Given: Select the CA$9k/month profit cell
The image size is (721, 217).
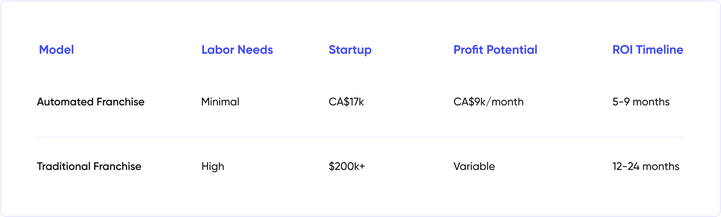Looking at the screenshot, I should click(488, 102).
